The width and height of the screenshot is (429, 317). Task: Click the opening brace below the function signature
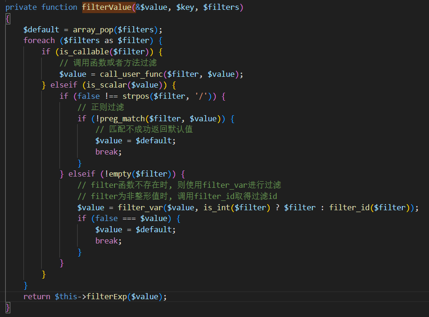pyautogui.click(x=7, y=19)
